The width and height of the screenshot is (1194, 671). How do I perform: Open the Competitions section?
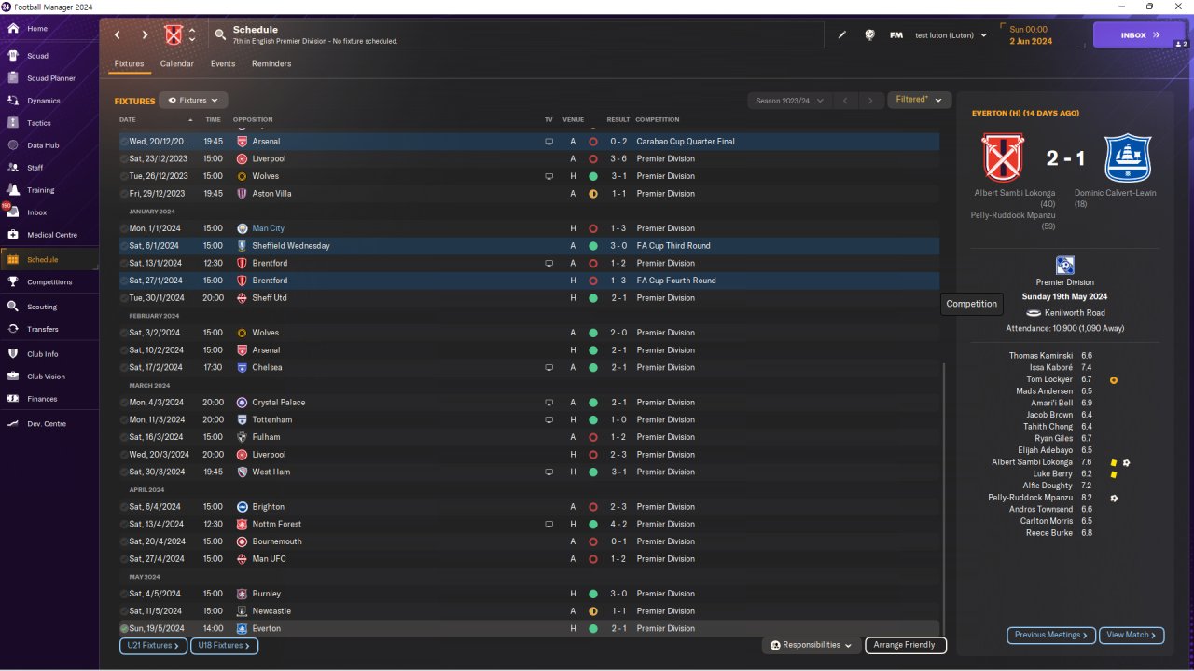click(49, 282)
